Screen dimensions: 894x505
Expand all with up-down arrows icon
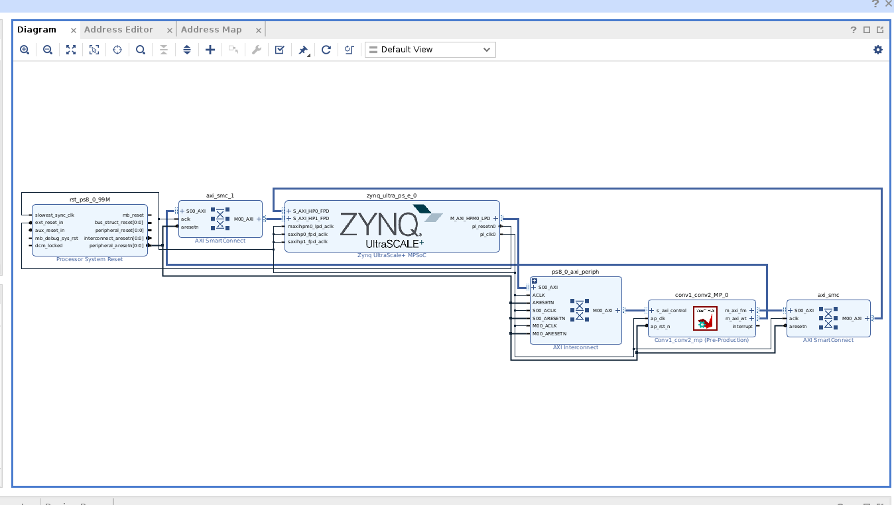[x=187, y=50]
